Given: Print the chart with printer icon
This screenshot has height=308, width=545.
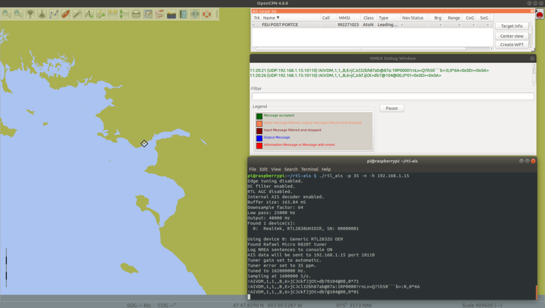Looking at the screenshot, I should coord(136,14).
